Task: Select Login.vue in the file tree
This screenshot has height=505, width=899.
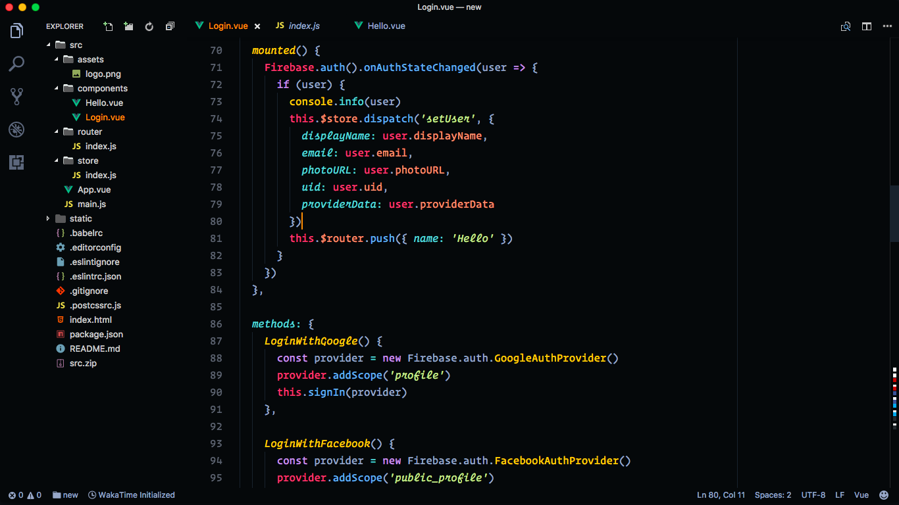Action: click(x=105, y=117)
